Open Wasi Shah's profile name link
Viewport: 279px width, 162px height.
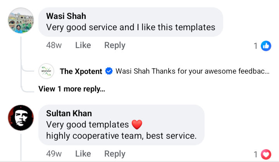(x=66, y=16)
